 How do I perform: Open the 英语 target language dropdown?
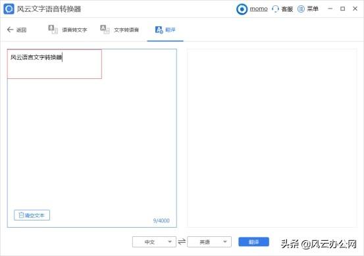209,242
